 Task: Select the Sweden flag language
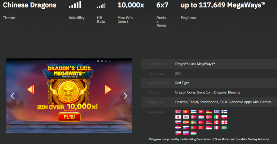point(193,122)
